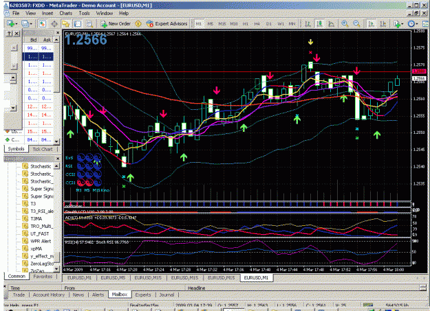Viewport: 430px width, 311px height.
Task: Select WPR Alert indicator in Navigator
Action: pyautogui.click(x=41, y=241)
